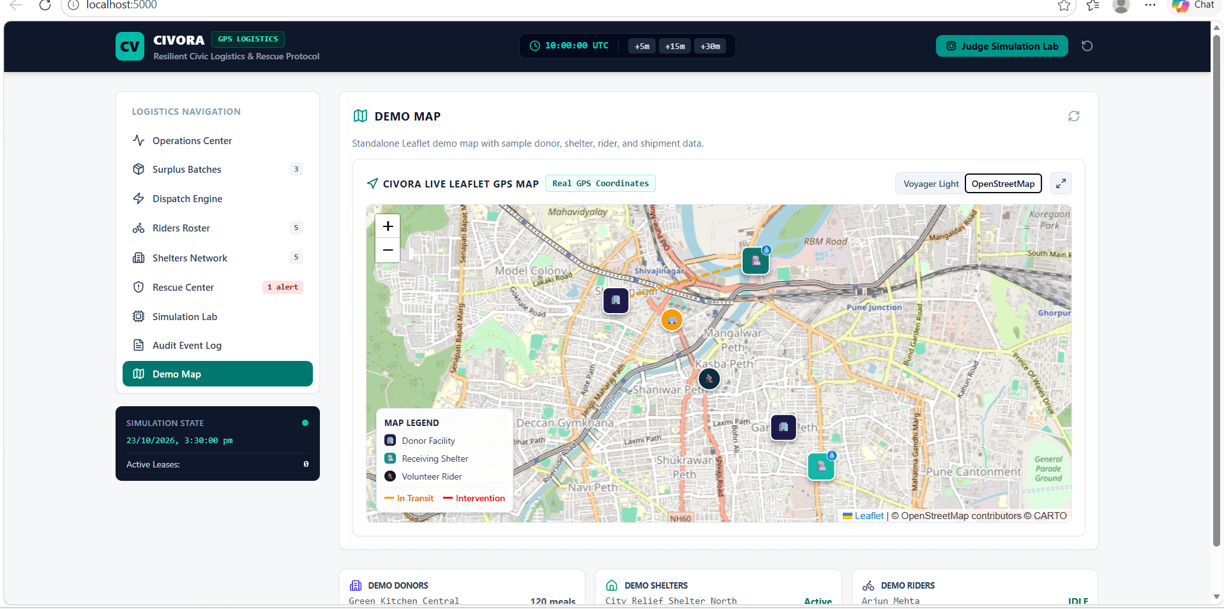Click the volunteer rider marker near Kasba Peth

(x=709, y=379)
